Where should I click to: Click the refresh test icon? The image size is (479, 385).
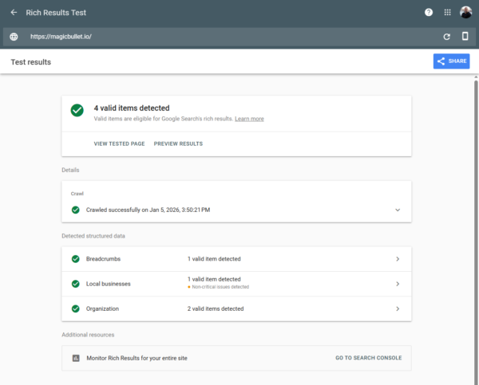pyautogui.click(x=447, y=37)
